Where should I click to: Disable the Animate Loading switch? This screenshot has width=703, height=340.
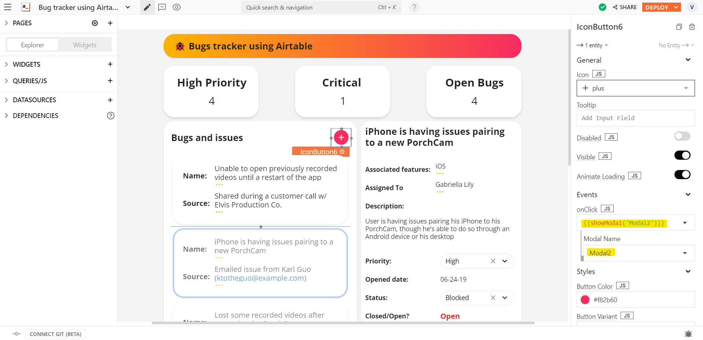coord(682,175)
